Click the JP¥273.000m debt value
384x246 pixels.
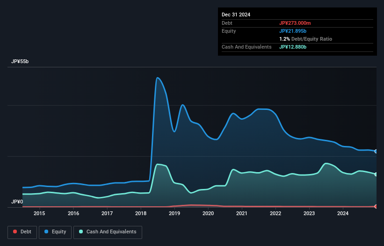(295, 23)
